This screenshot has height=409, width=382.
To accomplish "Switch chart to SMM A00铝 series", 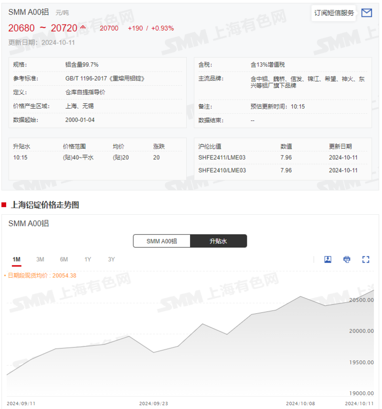I will (162, 241).
